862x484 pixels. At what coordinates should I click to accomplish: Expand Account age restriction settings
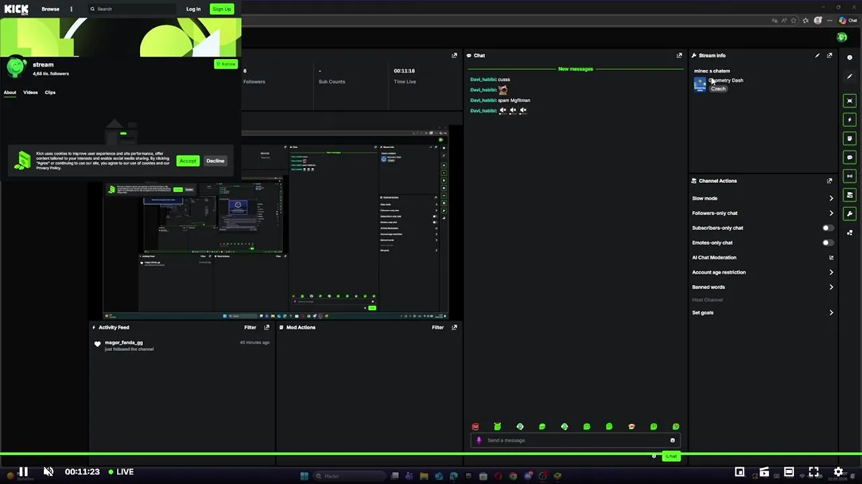coord(831,272)
